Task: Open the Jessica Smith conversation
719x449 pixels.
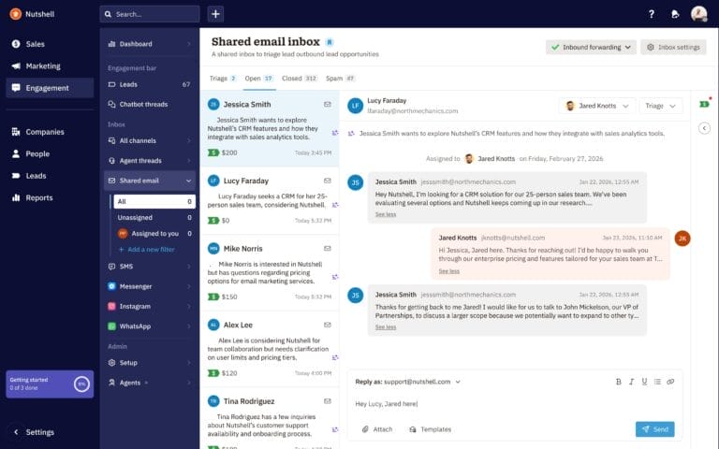Action: point(270,129)
